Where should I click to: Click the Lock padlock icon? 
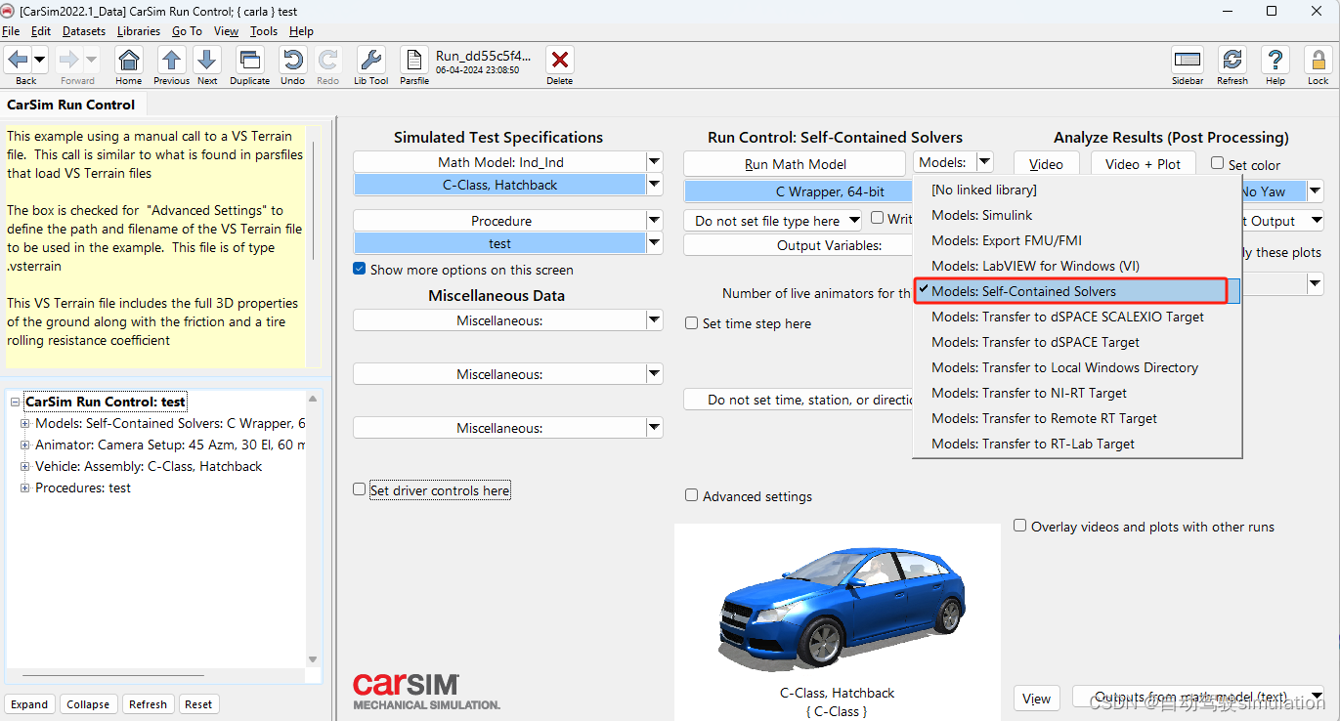[x=1318, y=59]
